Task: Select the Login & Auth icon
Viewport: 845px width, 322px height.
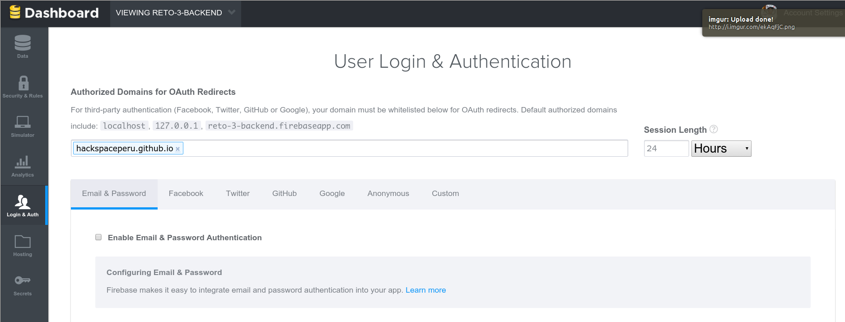Action: pyautogui.click(x=23, y=201)
